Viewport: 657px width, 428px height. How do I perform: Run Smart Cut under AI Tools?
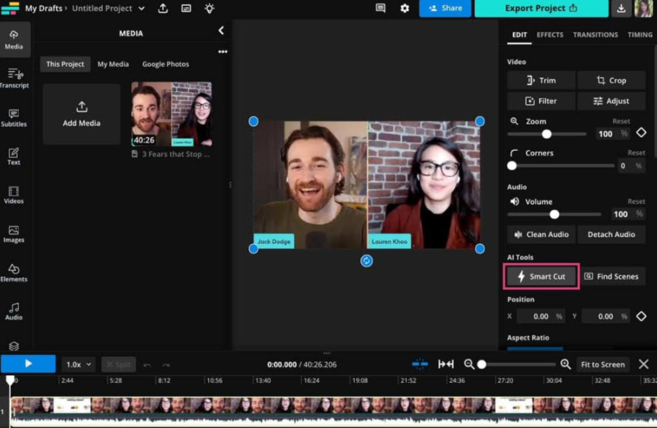click(x=541, y=276)
